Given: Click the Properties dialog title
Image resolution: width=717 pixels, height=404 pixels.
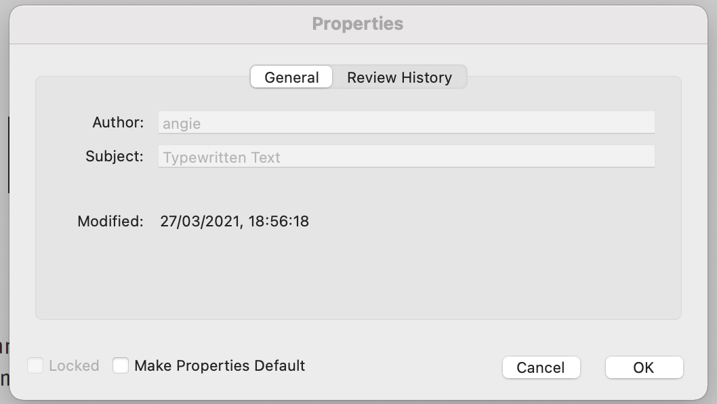Looking at the screenshot, I should pyautogui.click(x=358, y=24).
